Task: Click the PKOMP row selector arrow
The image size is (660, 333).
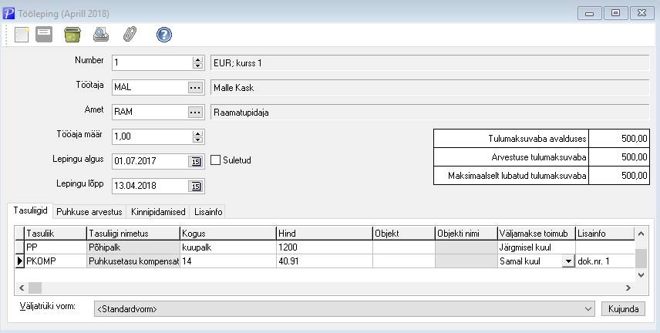Action: tap(20, 261)
